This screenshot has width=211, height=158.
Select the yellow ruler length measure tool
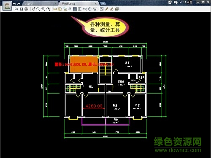55,9
